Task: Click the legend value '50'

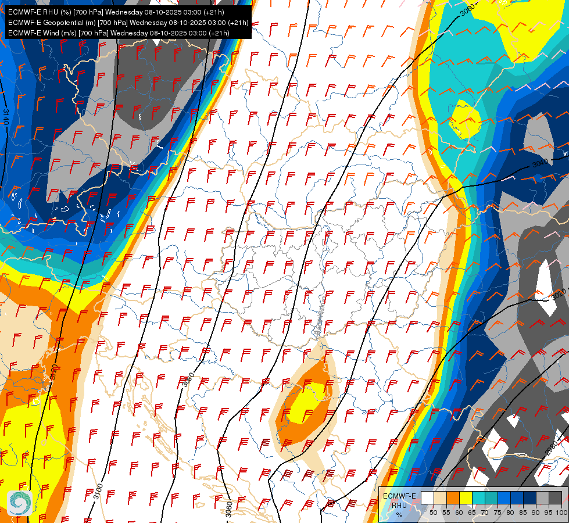Action: tap(434, 513)
